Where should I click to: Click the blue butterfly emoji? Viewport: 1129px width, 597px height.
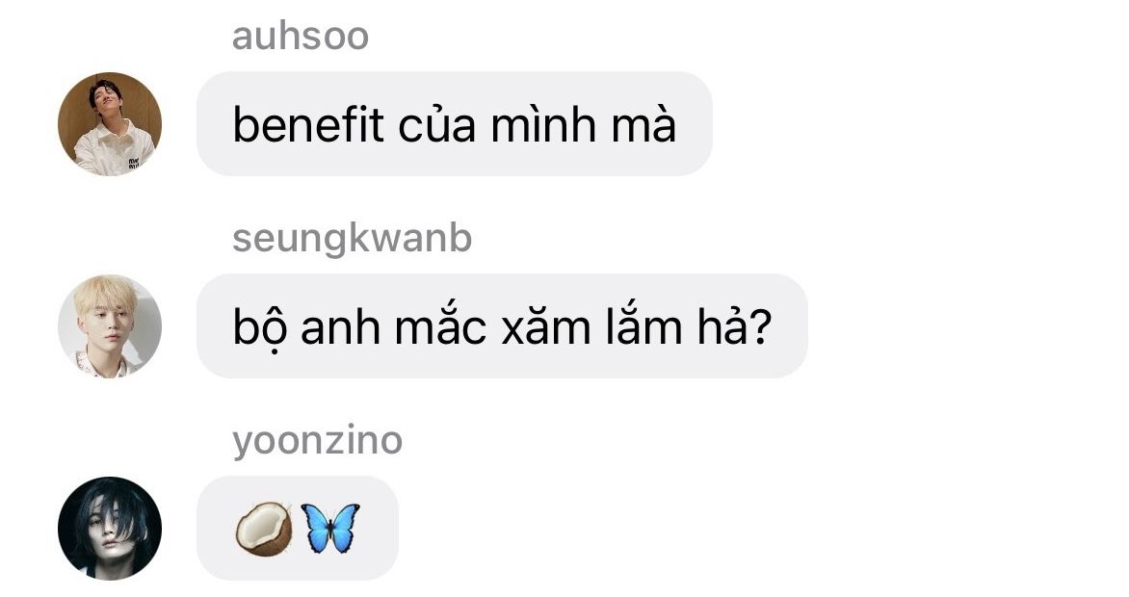[x=329, y=528]
